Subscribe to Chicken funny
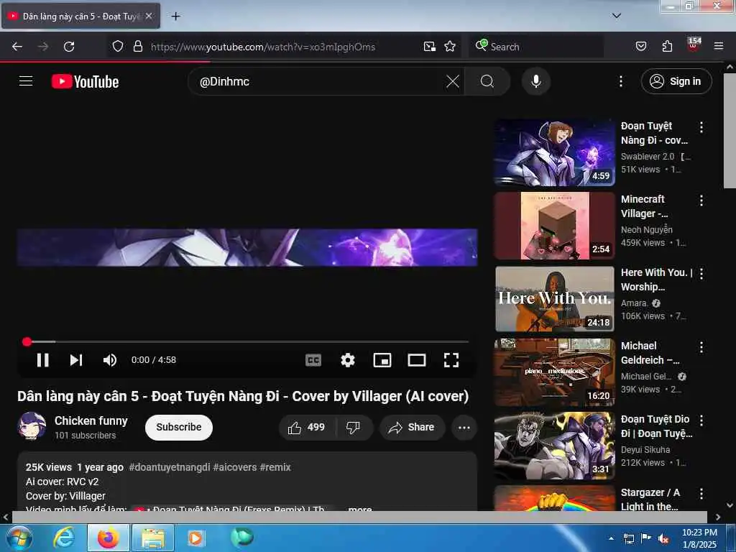 click(x=179, y=427)
